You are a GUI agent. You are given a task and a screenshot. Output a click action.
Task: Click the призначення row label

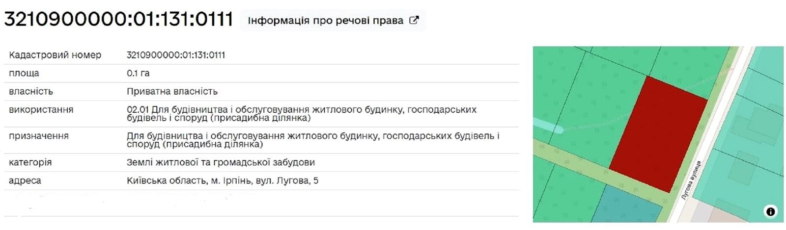tap(39, 136)
